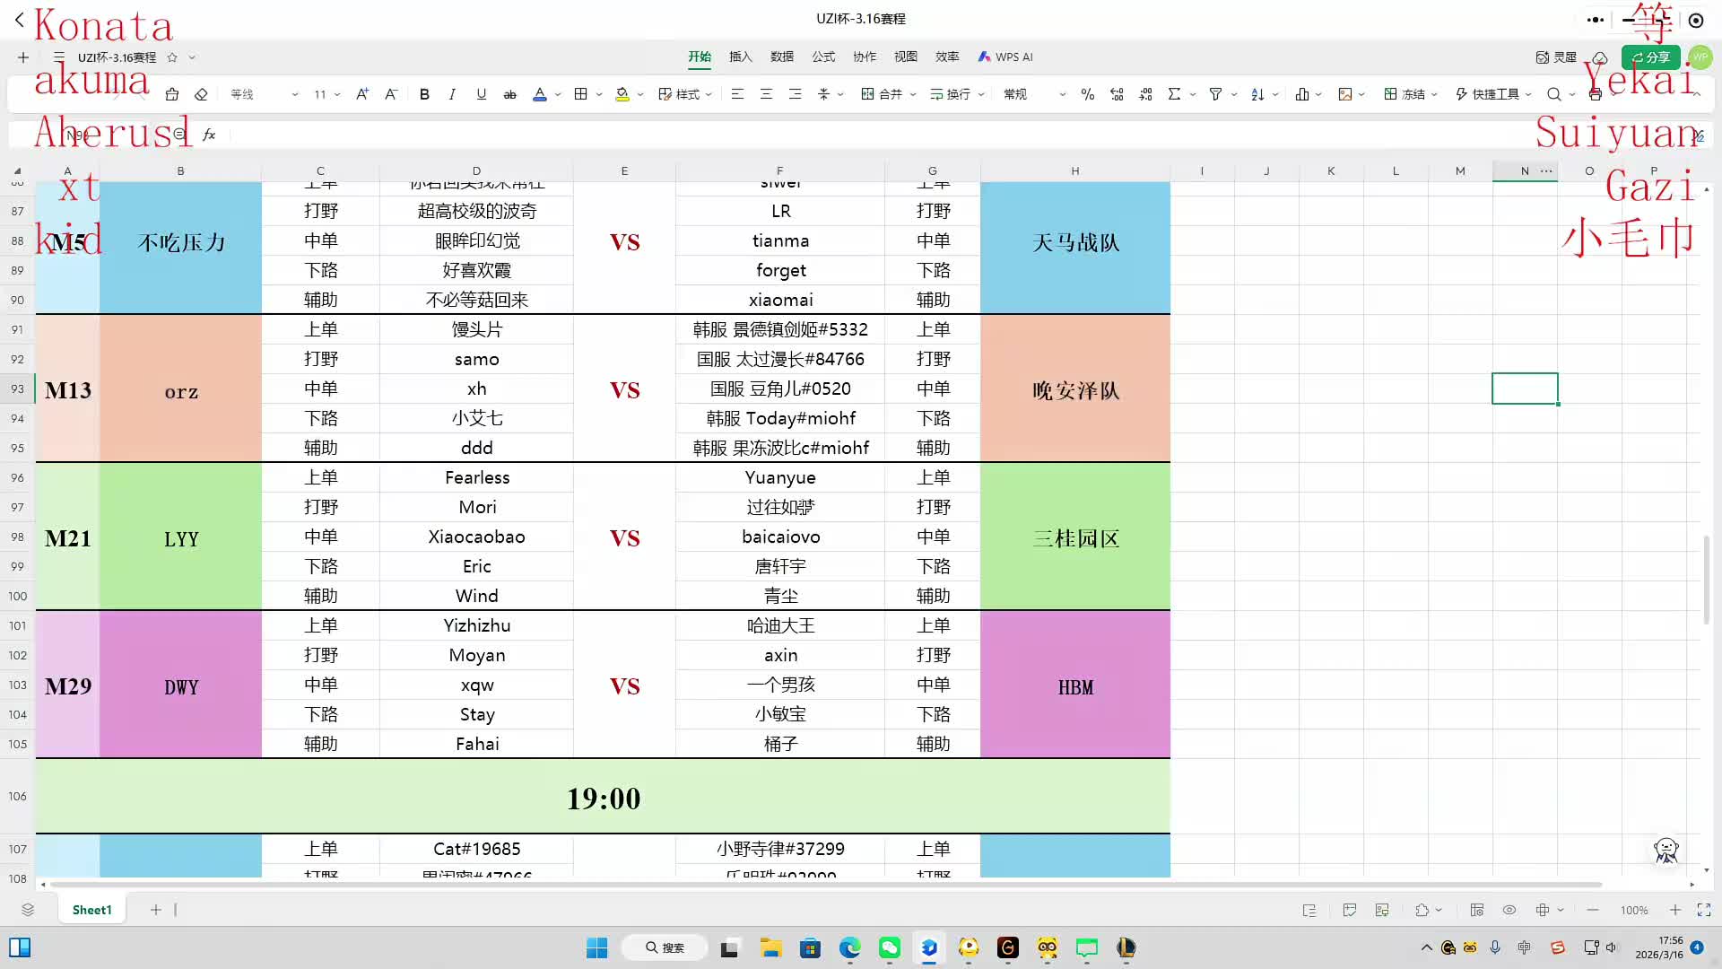1722x969 pixels.
Task: Click the percent style icon
Action: pos(1087,94)
